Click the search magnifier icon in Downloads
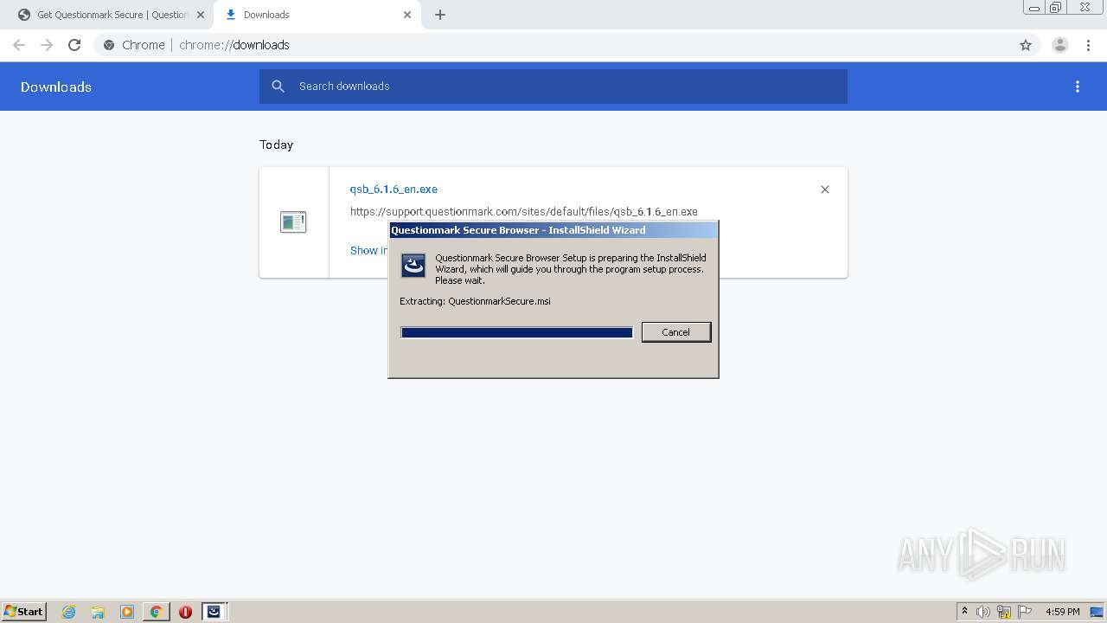The height and width of the screenshot is (623, 1107). point(278,87)
